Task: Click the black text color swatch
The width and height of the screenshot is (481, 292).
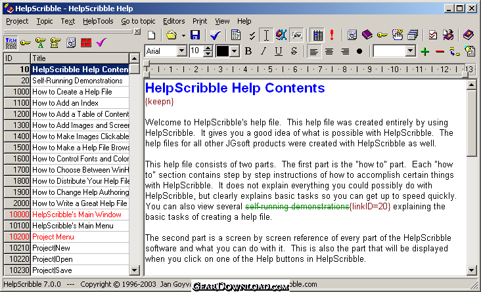Action: pyautogui.click(x=223, y=51)
